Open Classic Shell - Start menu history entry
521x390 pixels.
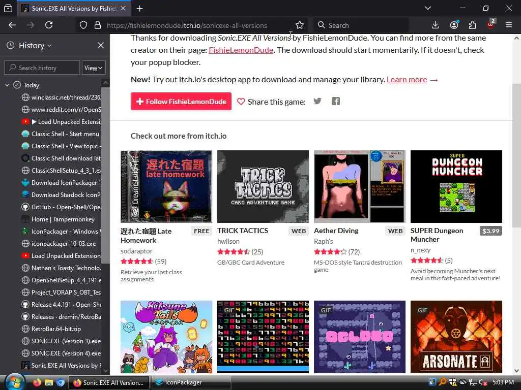(61, 134)
